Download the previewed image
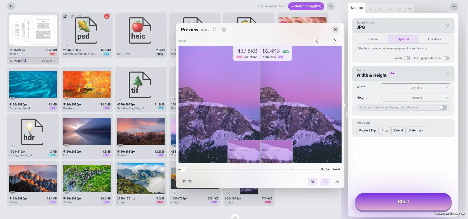Screen dimensions: 468x219 coord(337,182)
